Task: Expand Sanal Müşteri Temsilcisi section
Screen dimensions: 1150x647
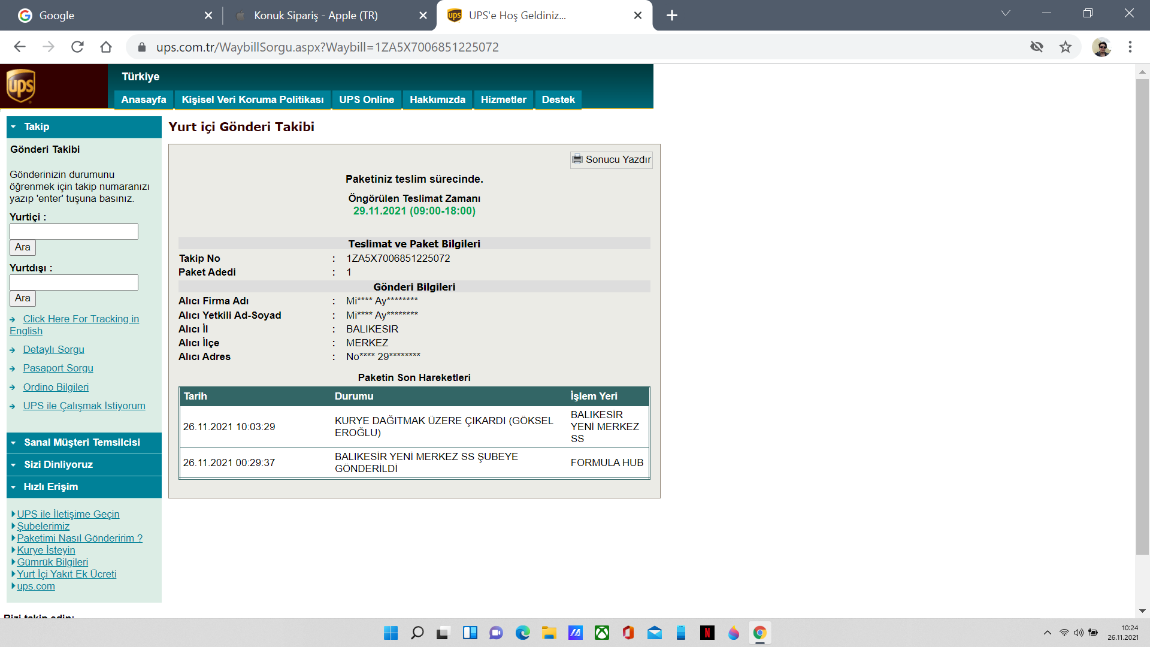Action: click(x=84, y=443)
